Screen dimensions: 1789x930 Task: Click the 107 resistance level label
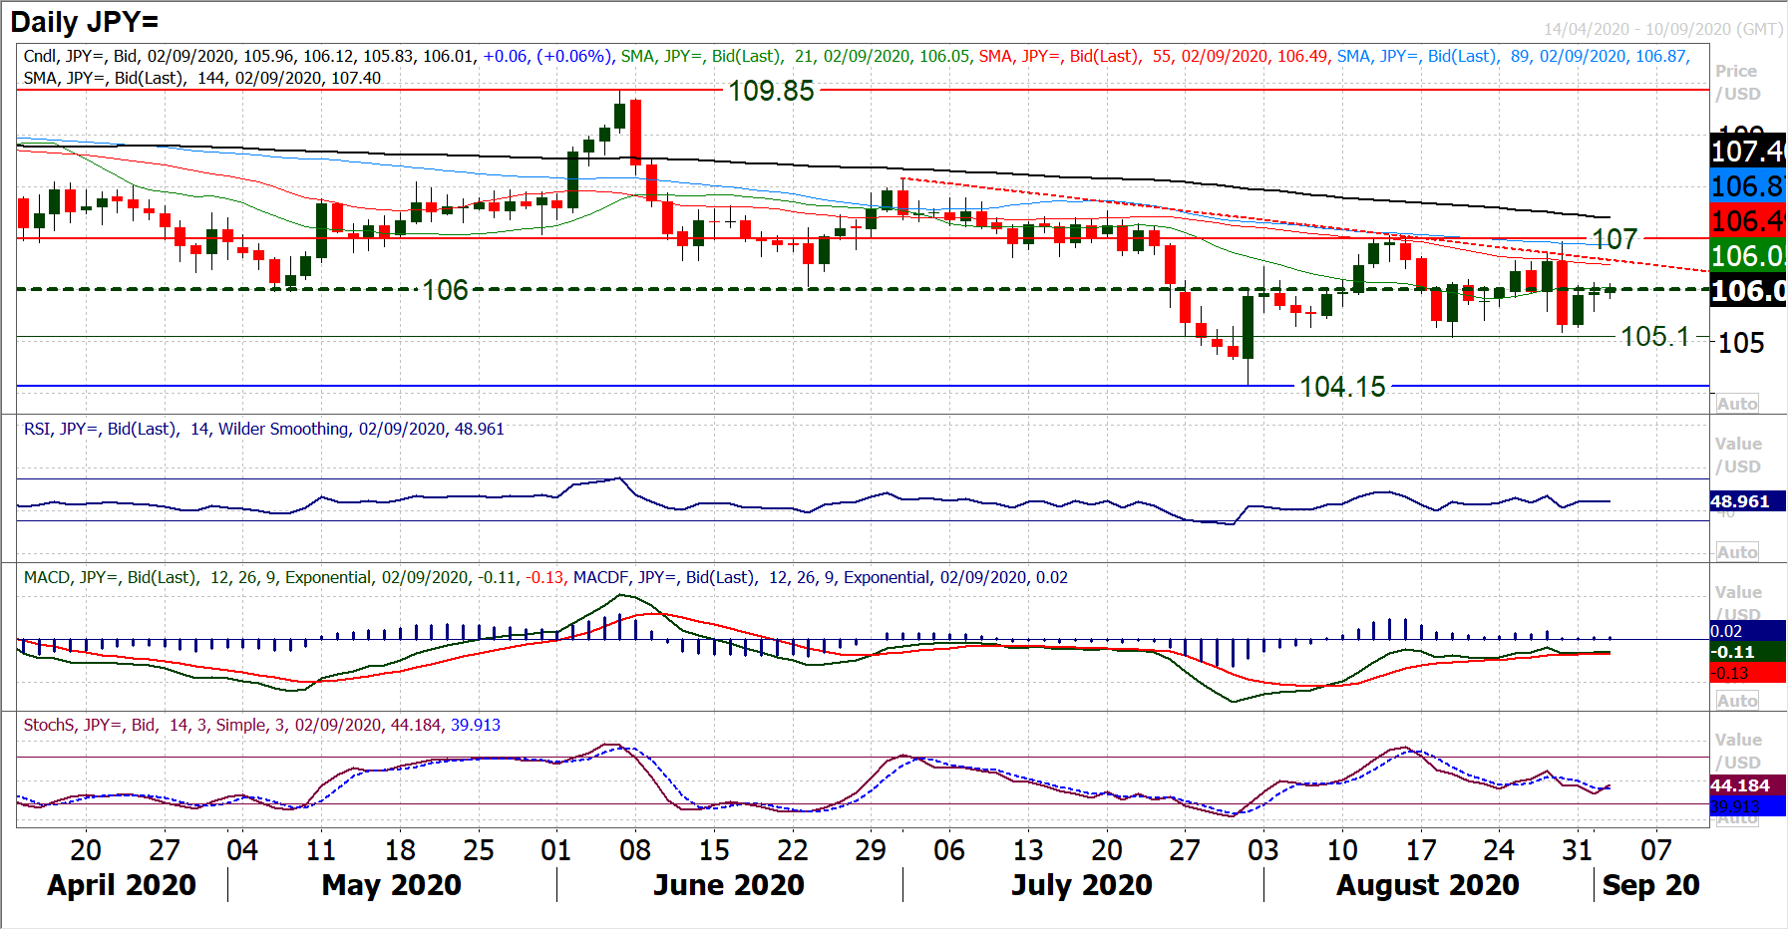click(1614, 239)
